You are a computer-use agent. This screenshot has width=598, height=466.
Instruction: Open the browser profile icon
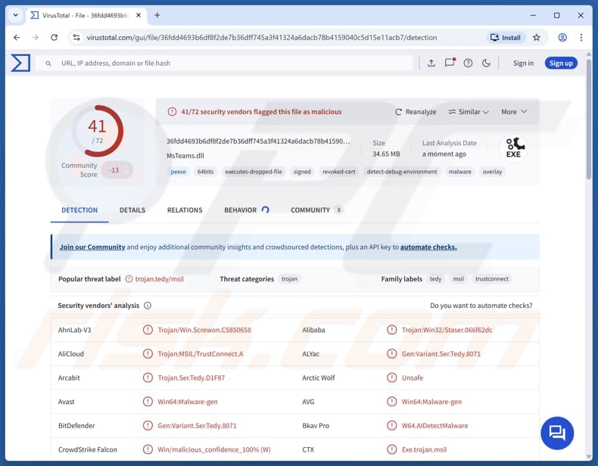coord(562,37)
